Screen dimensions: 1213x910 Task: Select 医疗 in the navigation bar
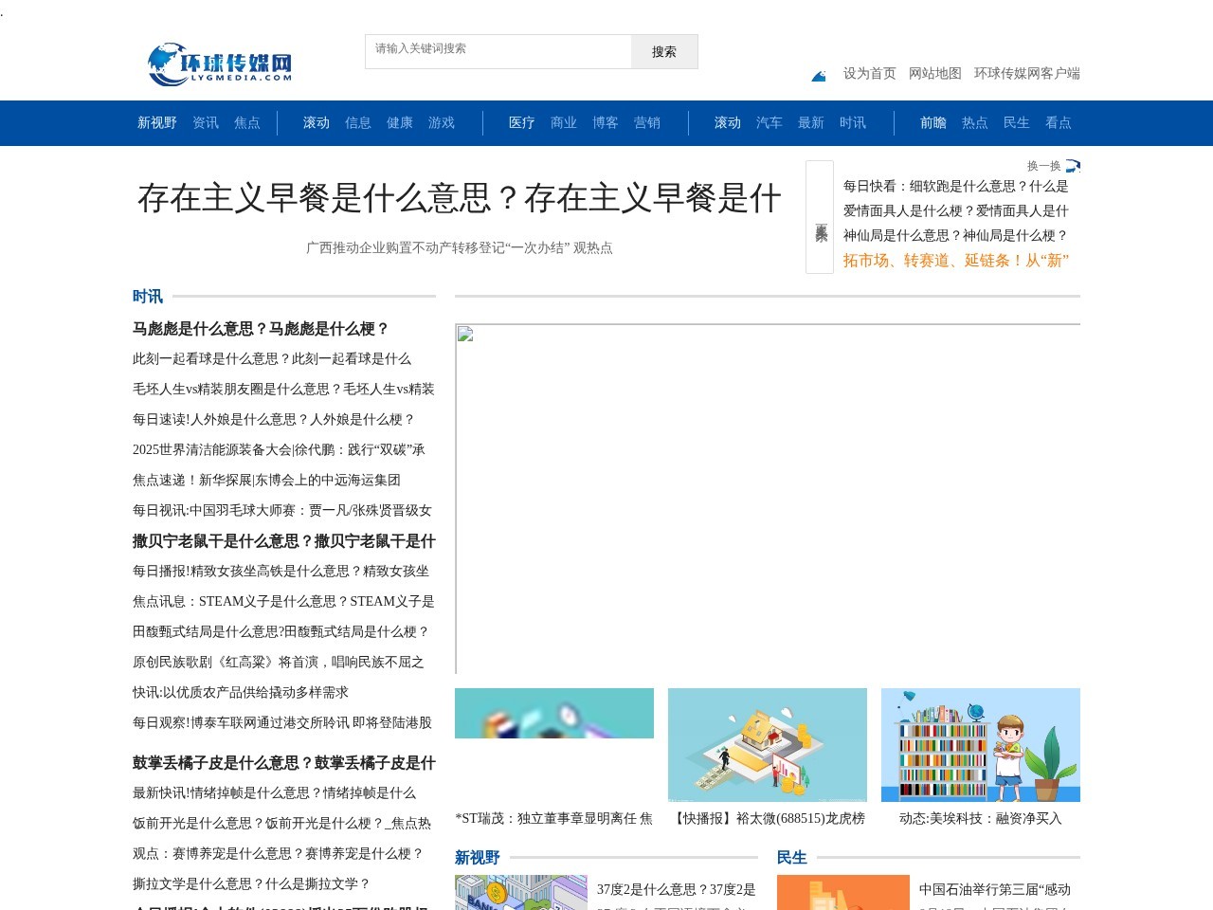tap(522, 122)
